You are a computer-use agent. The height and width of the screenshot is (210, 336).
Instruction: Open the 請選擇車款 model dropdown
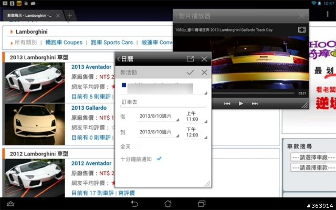click(313, 167)
